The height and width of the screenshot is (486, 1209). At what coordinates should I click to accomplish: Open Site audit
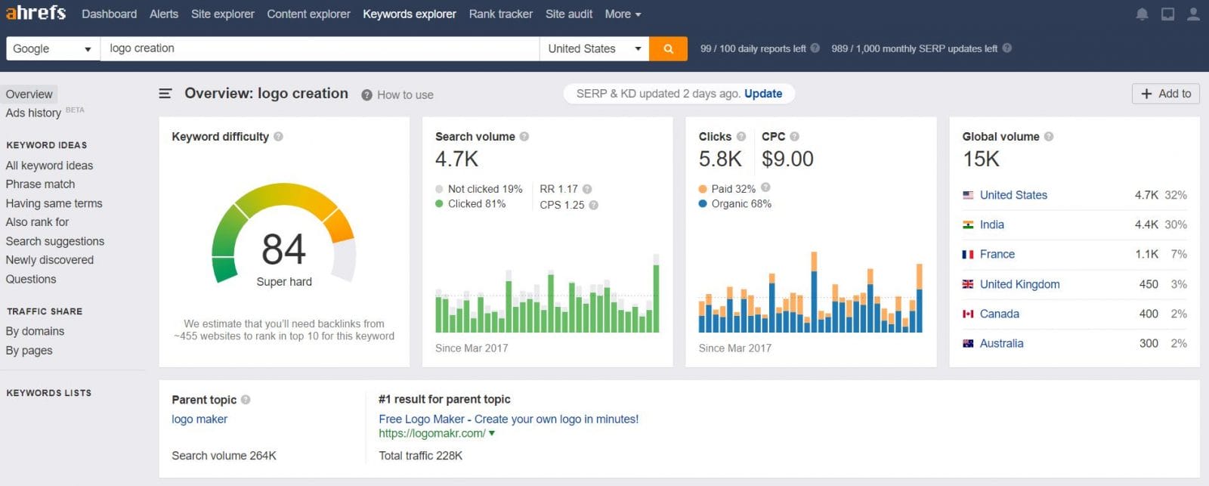click(x=569, y=14)
